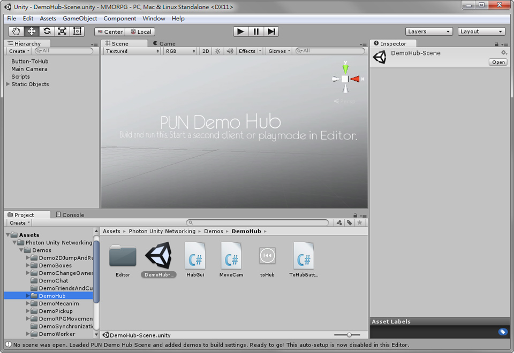Screen dimensions: 514x353
Task: Mute scene audio with the speaker toggle
Action: pyautogui.click(x=230, y=51)
